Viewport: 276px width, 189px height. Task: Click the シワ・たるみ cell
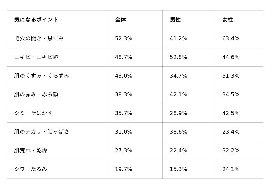(x=31, y=169)
